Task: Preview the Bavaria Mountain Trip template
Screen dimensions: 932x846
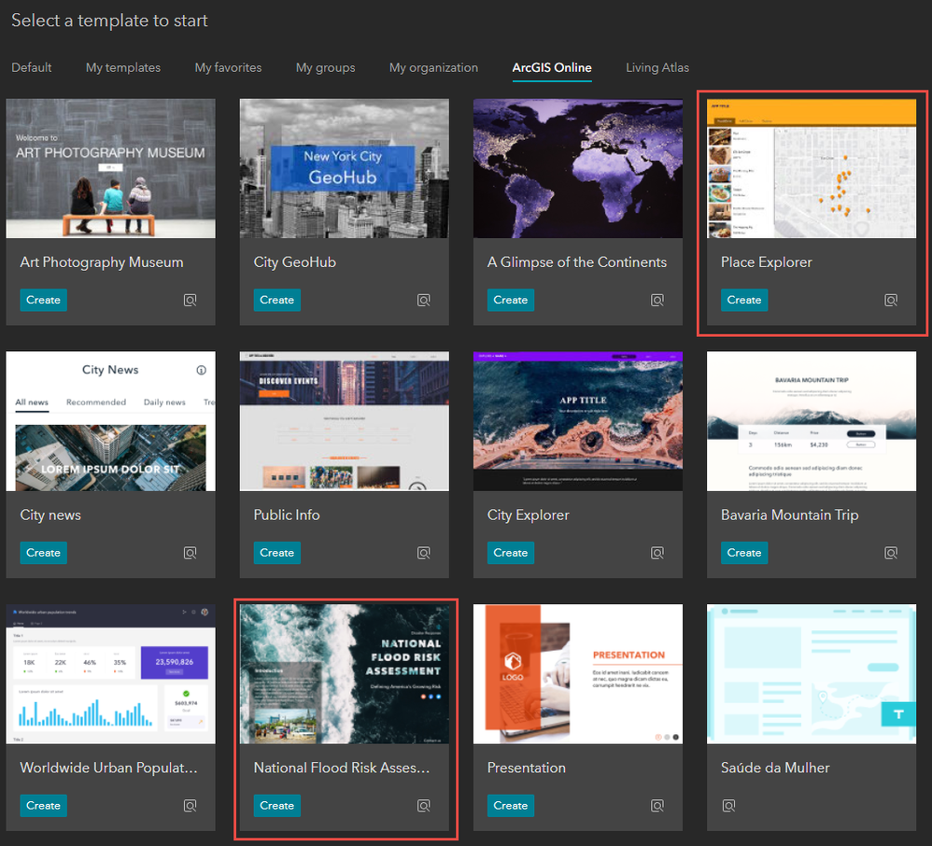Action: click(x=890, y=553)
